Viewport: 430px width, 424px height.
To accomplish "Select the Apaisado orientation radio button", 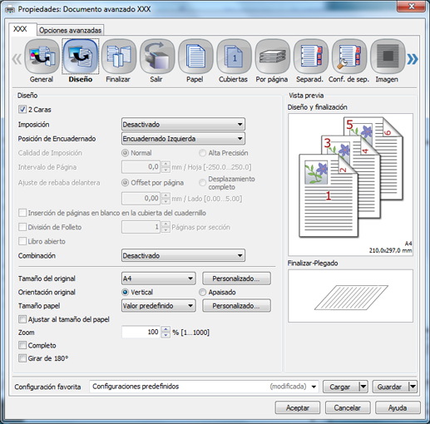I will 203,292.
